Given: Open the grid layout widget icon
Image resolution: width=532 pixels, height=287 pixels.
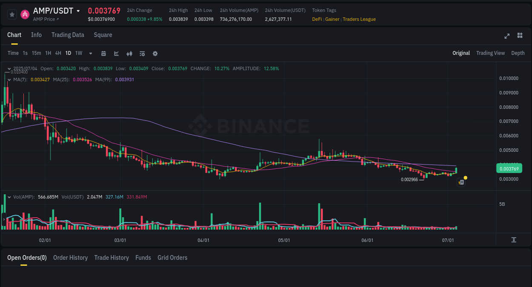Looking at the screenshot, I should pyautogui.click(x=520, y=36).
